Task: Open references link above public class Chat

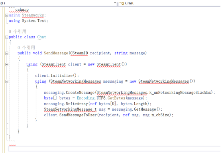Action: (18, 31)
